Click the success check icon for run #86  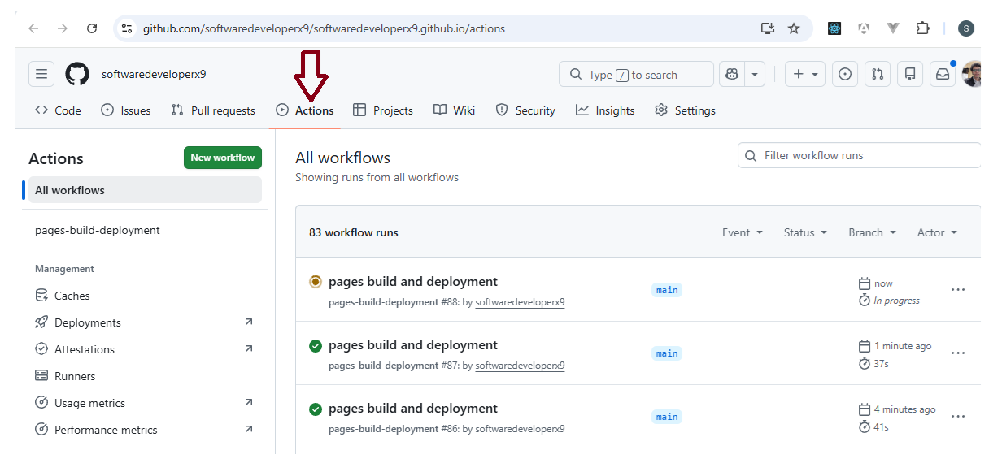316,409
